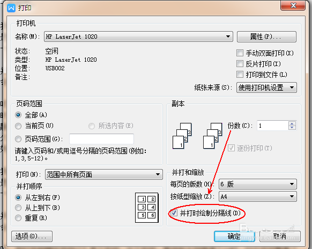Decrease the copies count with down arrow
This screenshot has height=249, width=312.
(x=292, y=128)
